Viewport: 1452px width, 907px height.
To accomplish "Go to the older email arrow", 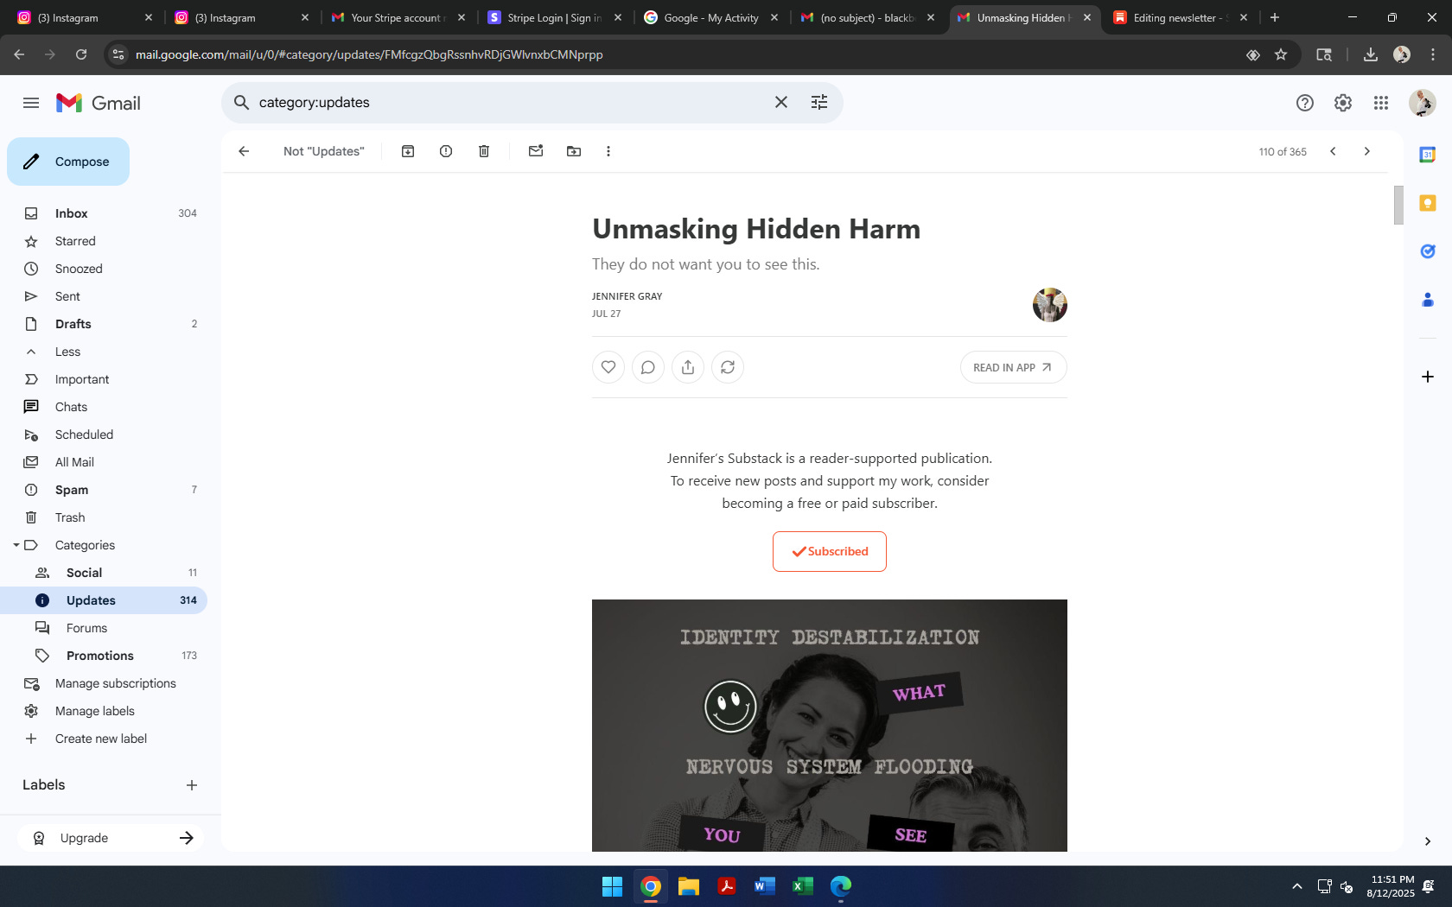I will 1367,151.
